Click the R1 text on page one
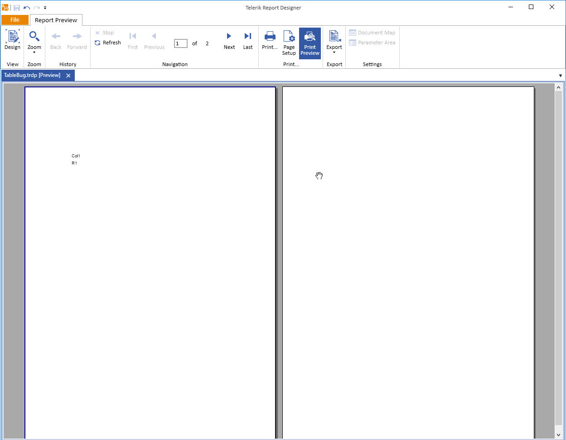 [74, 163]
